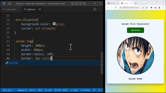166x93 pixels.
Task: Click the Prettier status bar item
Action: tap(85, 90)
